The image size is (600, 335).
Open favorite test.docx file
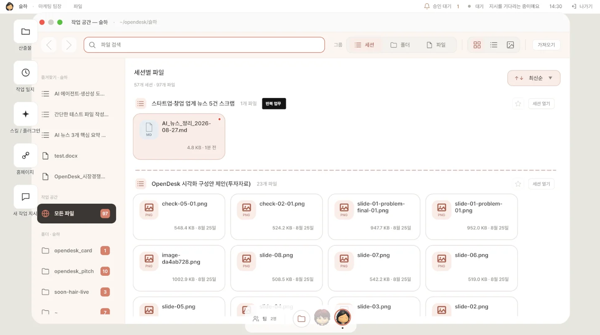click(x=76, y=156)
